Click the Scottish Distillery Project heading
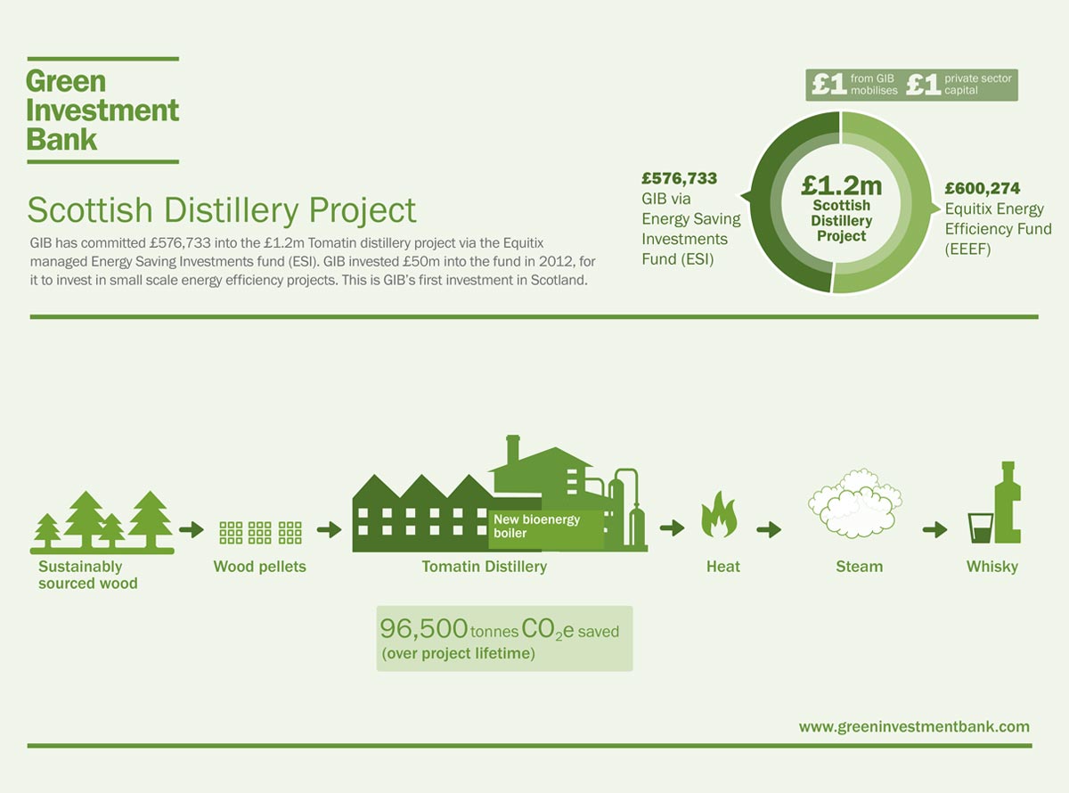 click(x=222, y=209)
